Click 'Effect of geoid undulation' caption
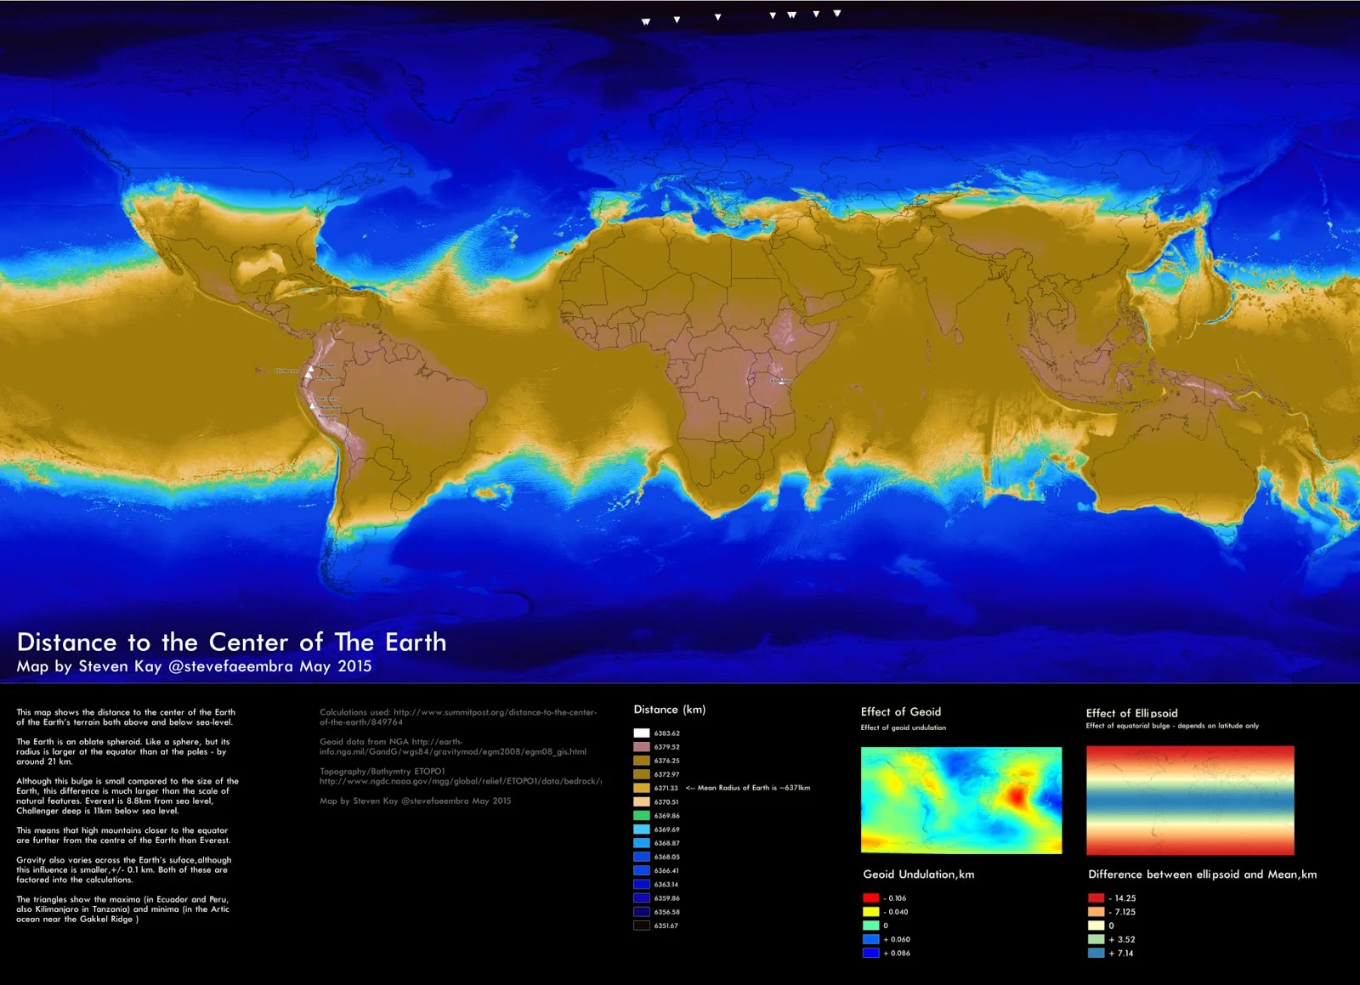This screenshot has height=985, width=1360. coord(904,727)
